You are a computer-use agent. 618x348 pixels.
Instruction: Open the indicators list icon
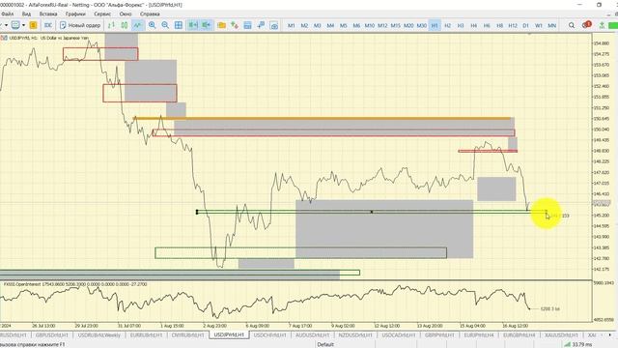(x=235, y=25)
